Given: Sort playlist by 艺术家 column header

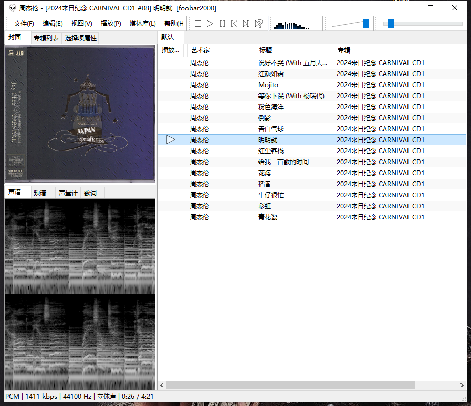Looking at the screenshot, I should [200, 50].
